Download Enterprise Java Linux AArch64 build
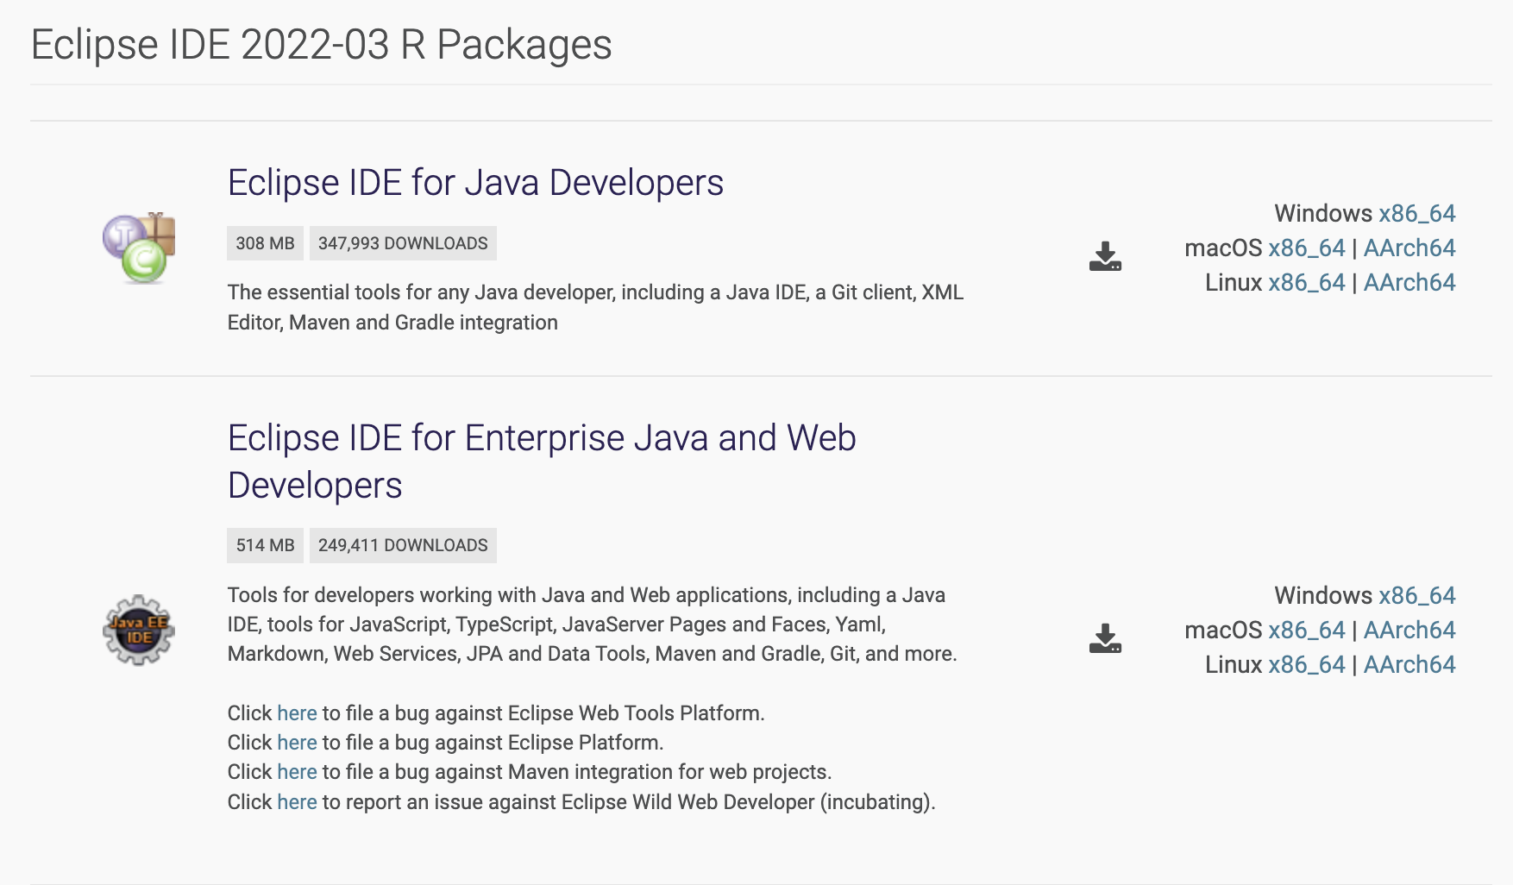Viewport: 1513px width, 885px height. pos(1409,664)
